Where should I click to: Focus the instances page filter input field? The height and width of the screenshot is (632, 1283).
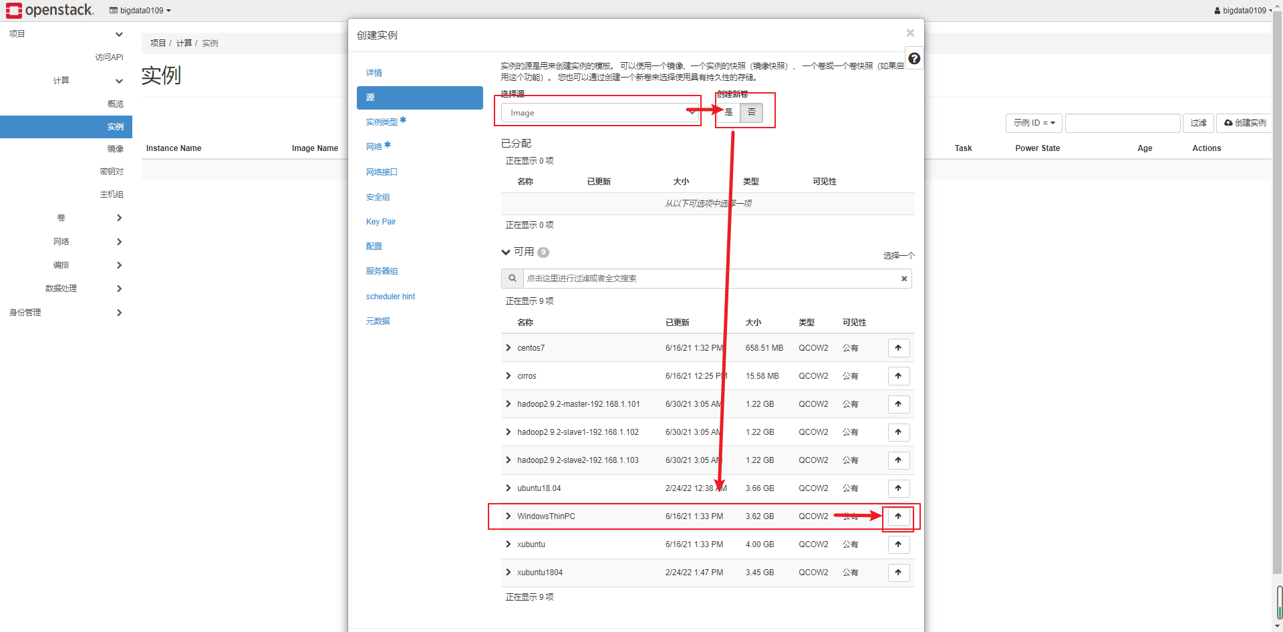(x=1123, y=123)
